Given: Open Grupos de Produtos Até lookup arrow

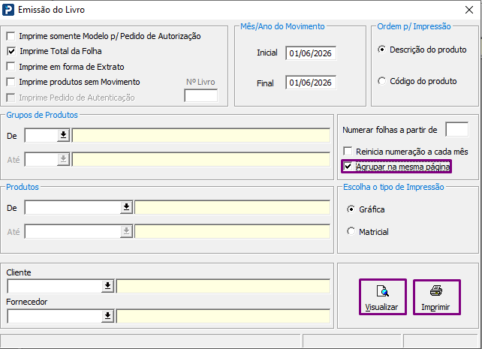Looking at the screenshot, I should click(x=63, y=159).
